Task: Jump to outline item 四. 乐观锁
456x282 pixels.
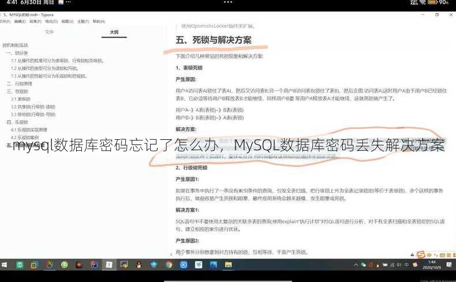Action: (17, 122)
